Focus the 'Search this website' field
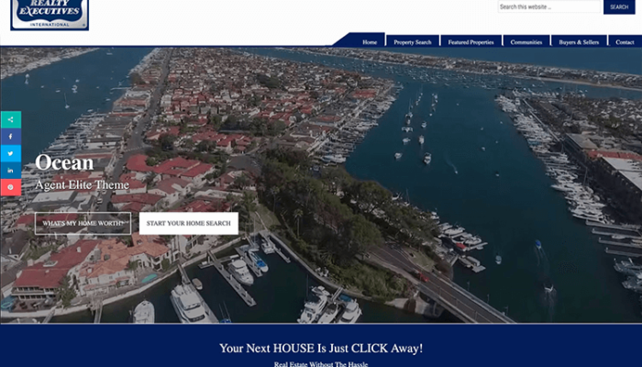Screen dimensions: 642x367 [548, 7]
